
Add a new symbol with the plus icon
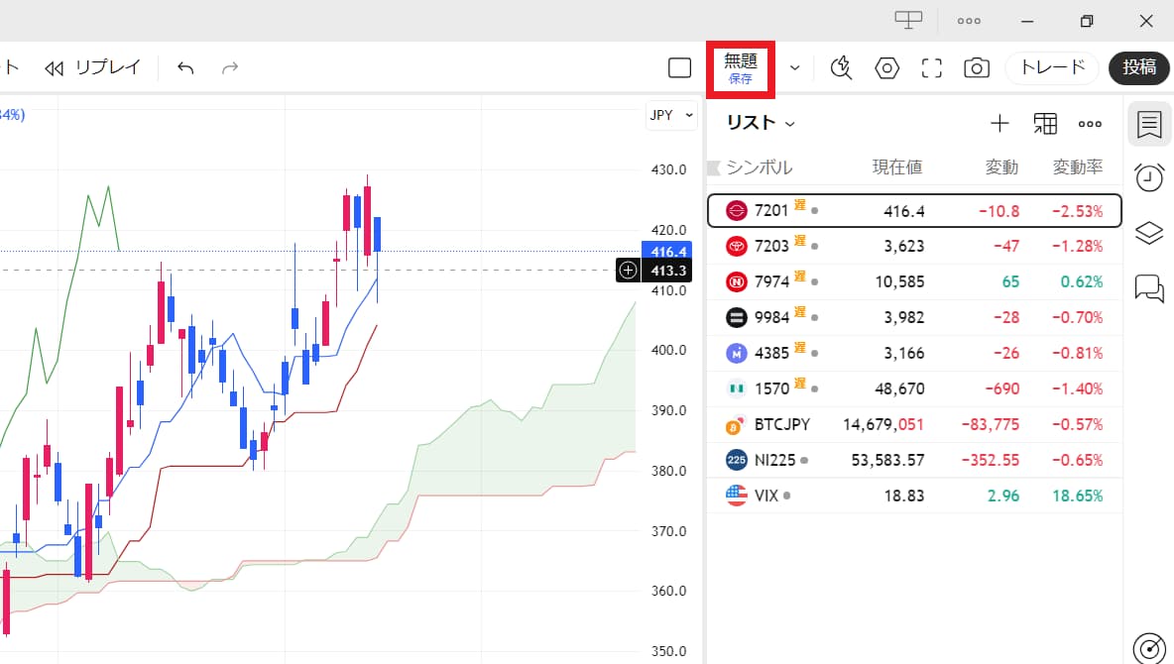[999, 123]
